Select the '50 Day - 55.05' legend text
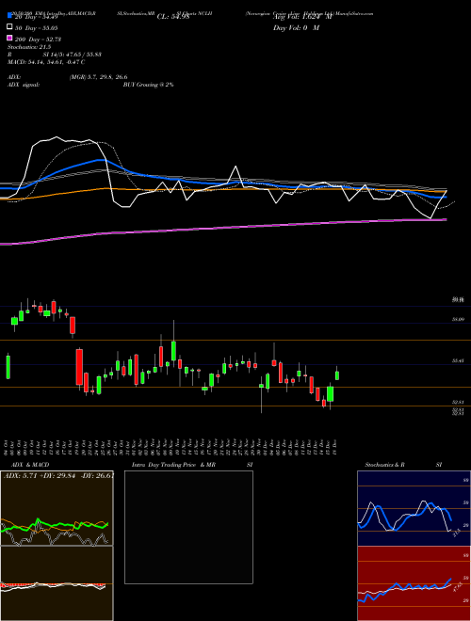 pos(37,27)
